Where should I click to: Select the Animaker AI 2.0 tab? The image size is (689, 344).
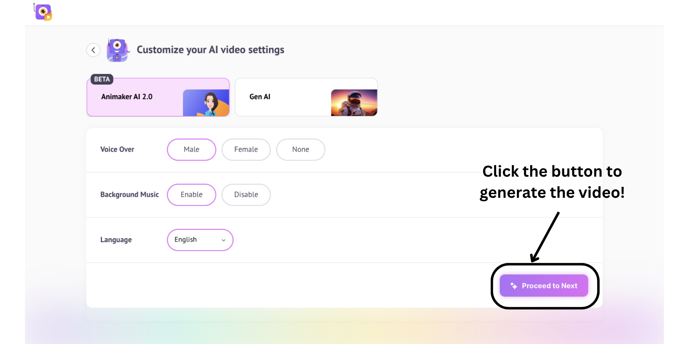(158, 97)
